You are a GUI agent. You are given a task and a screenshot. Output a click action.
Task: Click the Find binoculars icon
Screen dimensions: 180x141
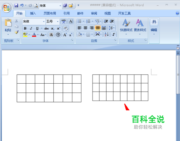pyautogui.click(x=154, y=22)
